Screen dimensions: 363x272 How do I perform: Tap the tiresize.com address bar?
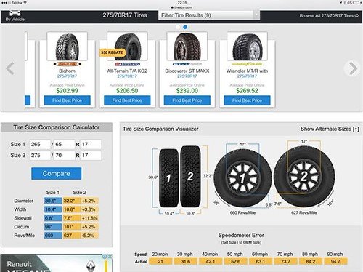181,7
